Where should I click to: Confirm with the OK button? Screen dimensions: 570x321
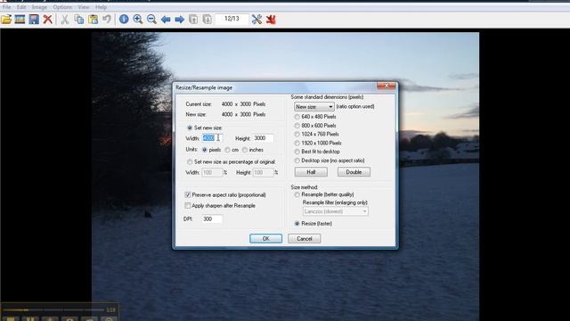[x=265, y=239]
